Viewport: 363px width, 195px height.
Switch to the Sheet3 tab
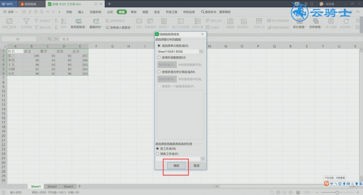pyautogui.click(x=69, y=186)
